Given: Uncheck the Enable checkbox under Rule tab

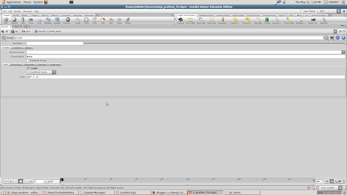Looking at the screenshot, I should 28,68.
